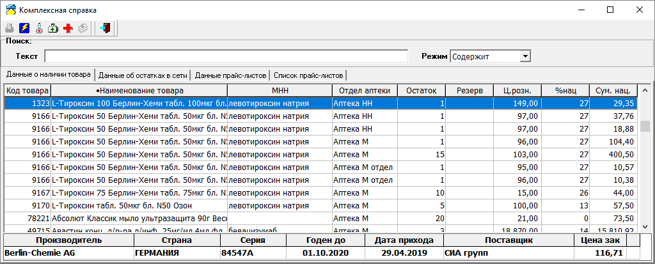This screenshot has height=264, width=655.
Task: Click Berlin-Chemie AG manufacturer cell
Action: click(68, 252)
